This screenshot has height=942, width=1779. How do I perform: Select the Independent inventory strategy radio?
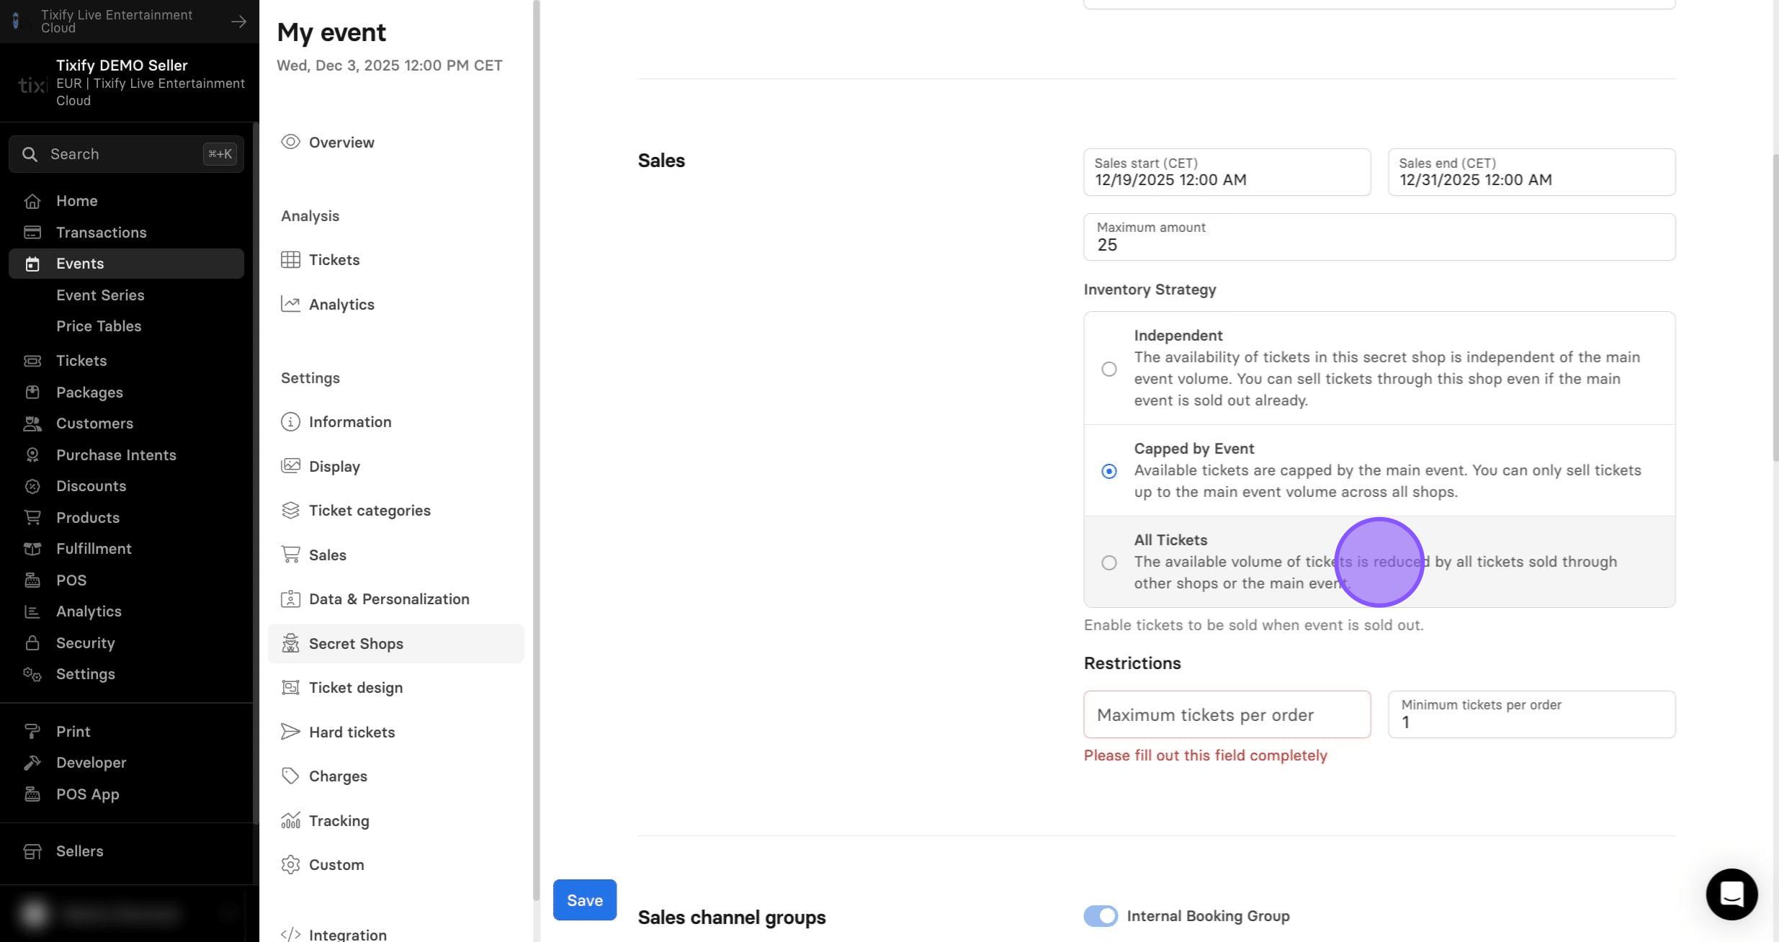point(1109,369)
